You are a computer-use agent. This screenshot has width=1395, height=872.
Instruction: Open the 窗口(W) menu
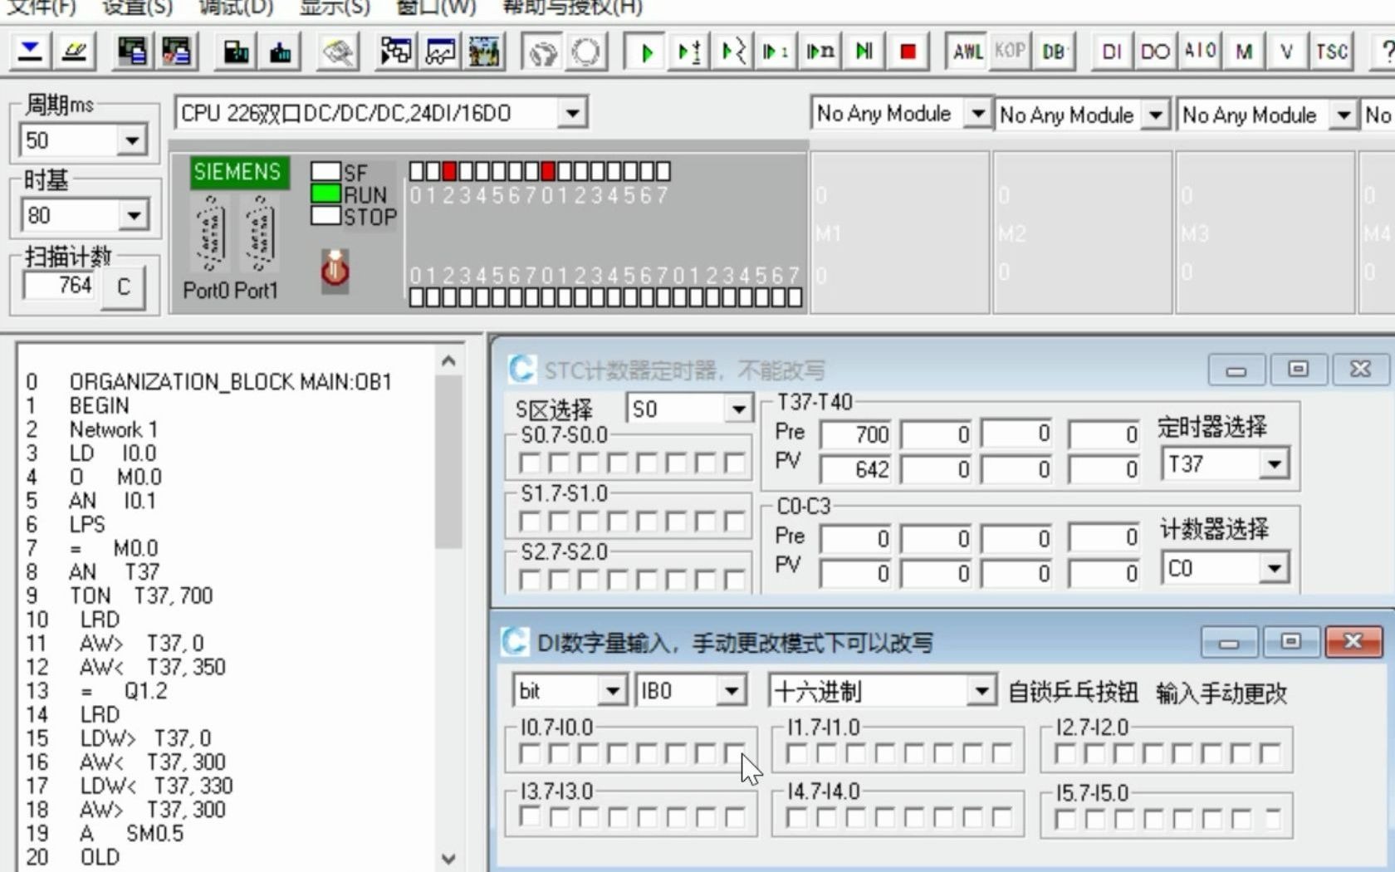pos(434,8)
